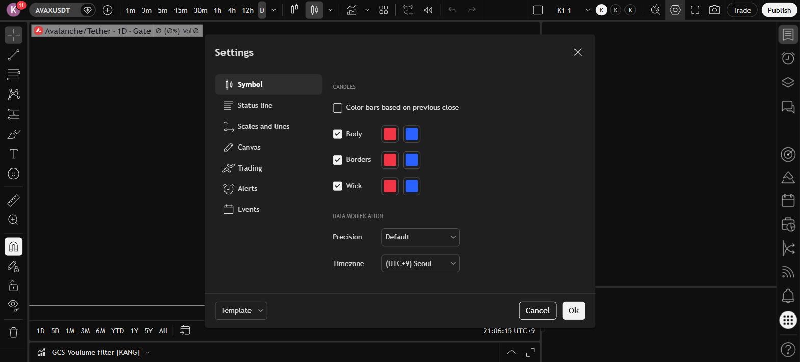Open go to date icon

[x=185, y=331]
